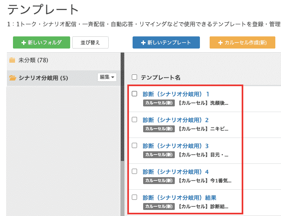
Task: Click the カルーセル(新) badge under 診断 3
Action: pos(159,155)
